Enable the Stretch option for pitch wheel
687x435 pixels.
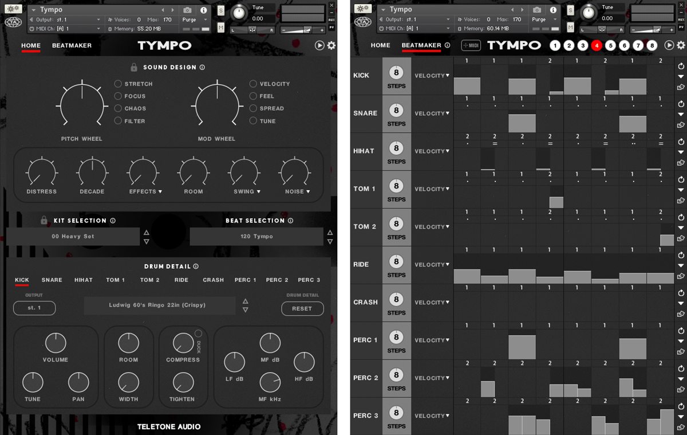(x=118, y=84)
